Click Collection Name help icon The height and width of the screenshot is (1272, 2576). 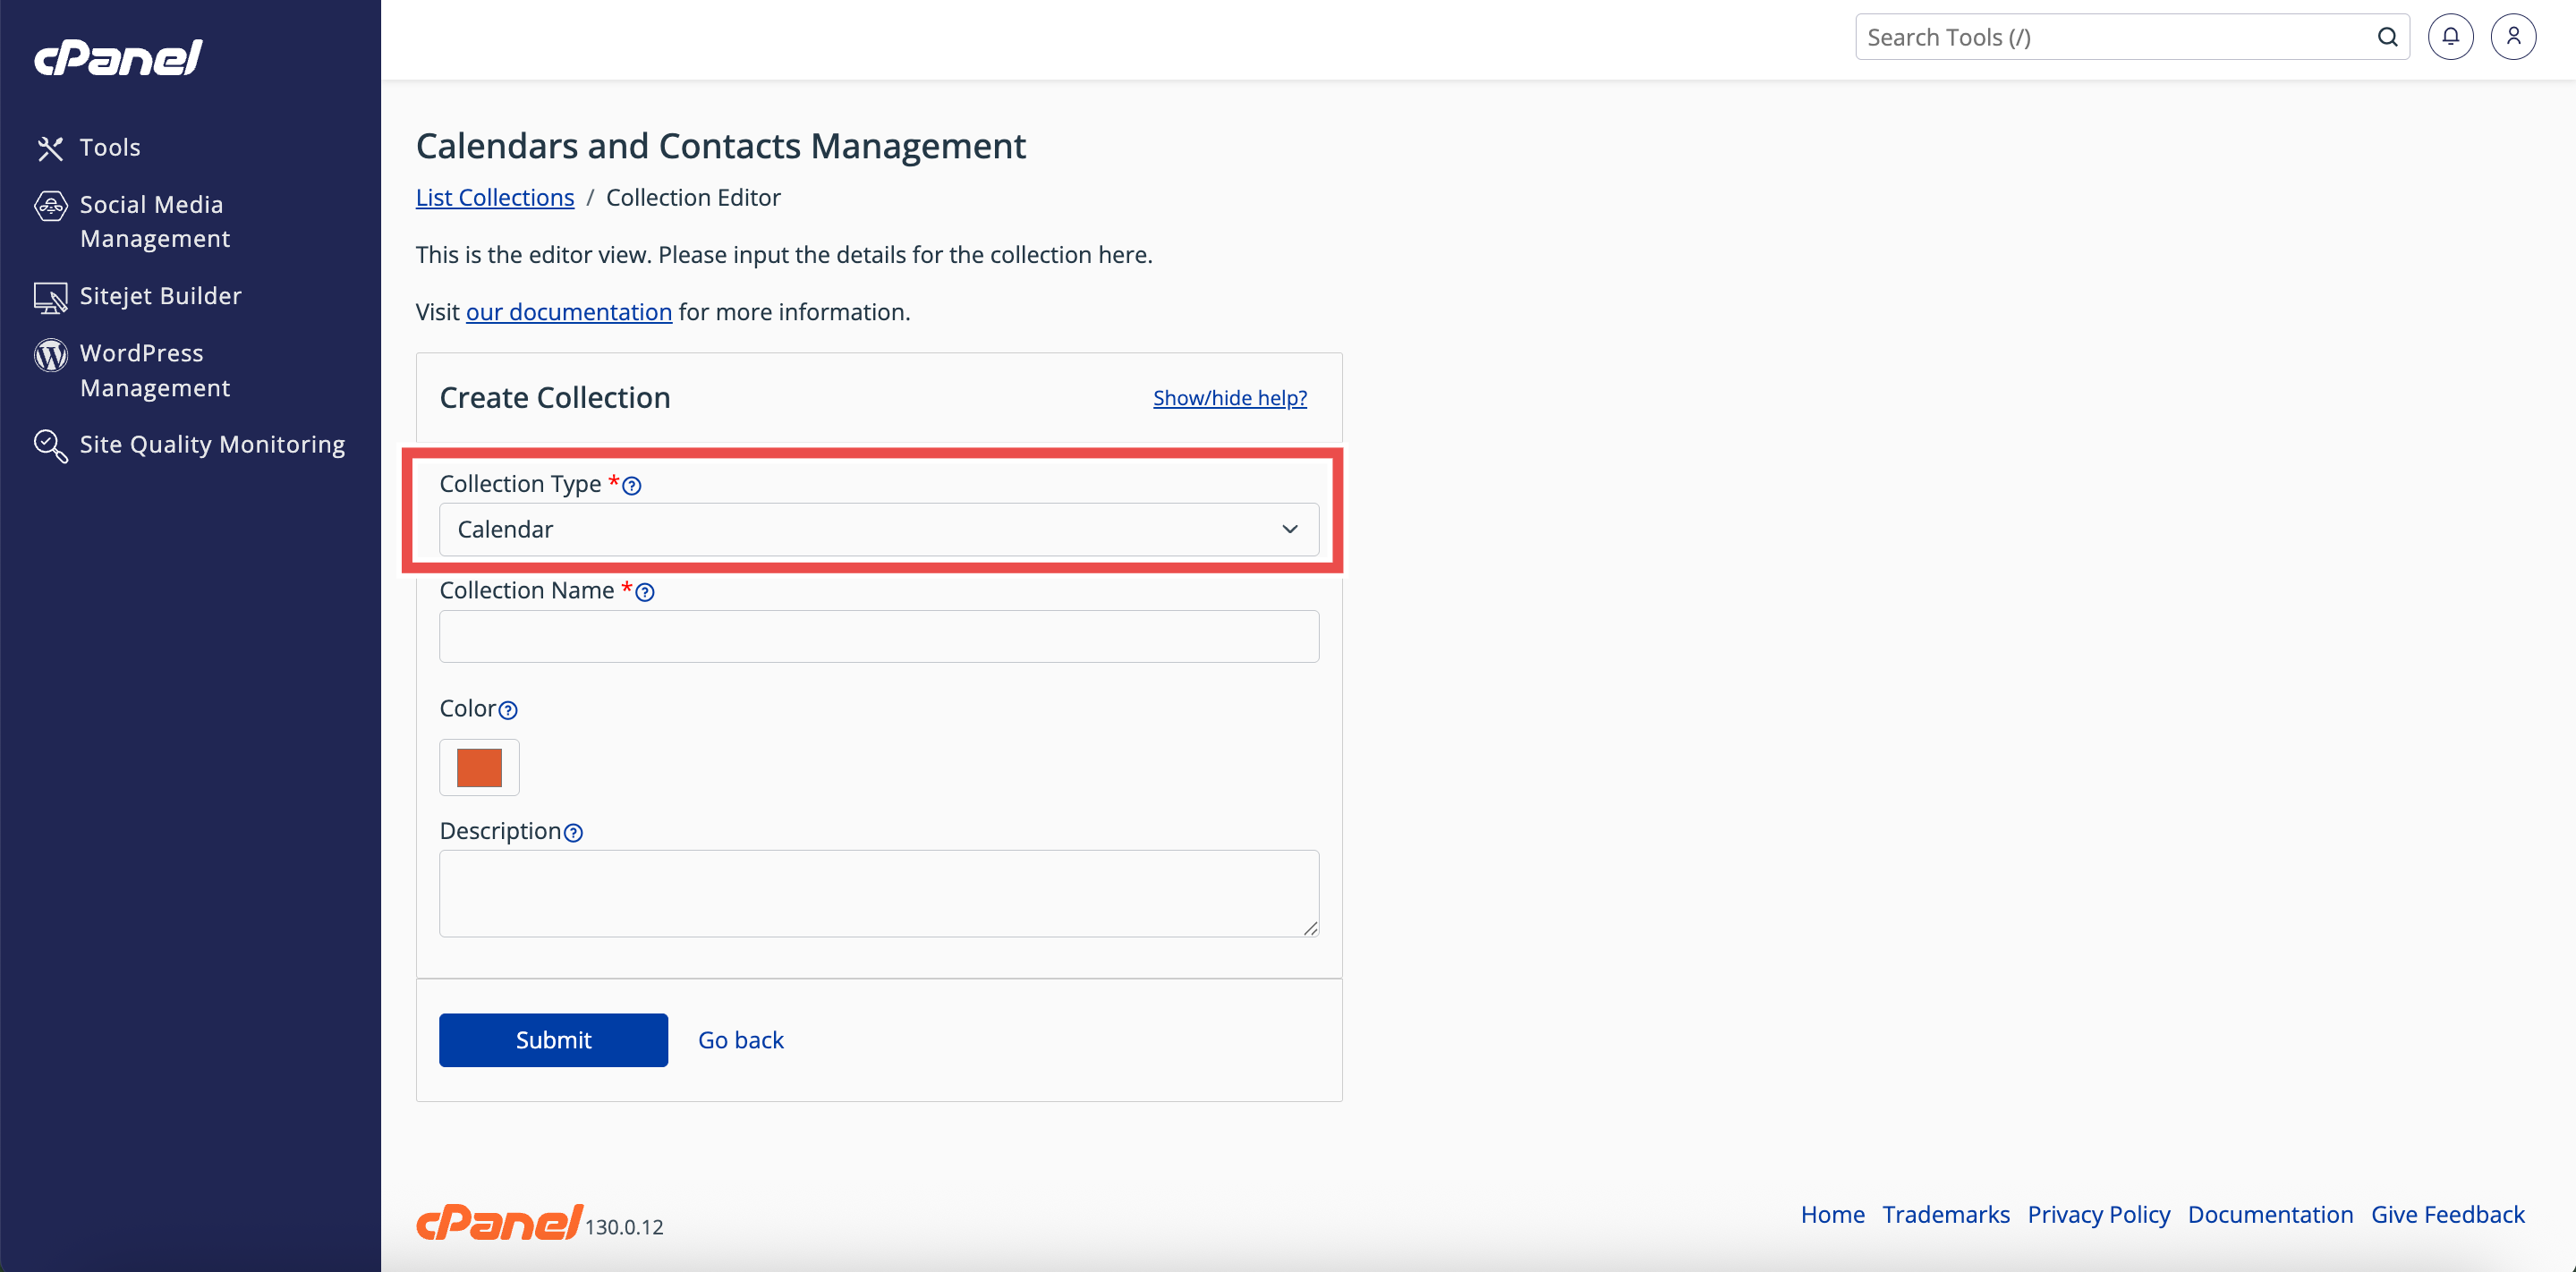click(645, 592)
